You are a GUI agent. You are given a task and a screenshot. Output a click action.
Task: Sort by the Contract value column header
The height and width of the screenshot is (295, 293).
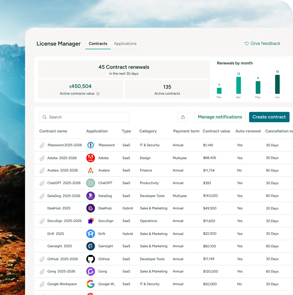click(x=216, y=131)
